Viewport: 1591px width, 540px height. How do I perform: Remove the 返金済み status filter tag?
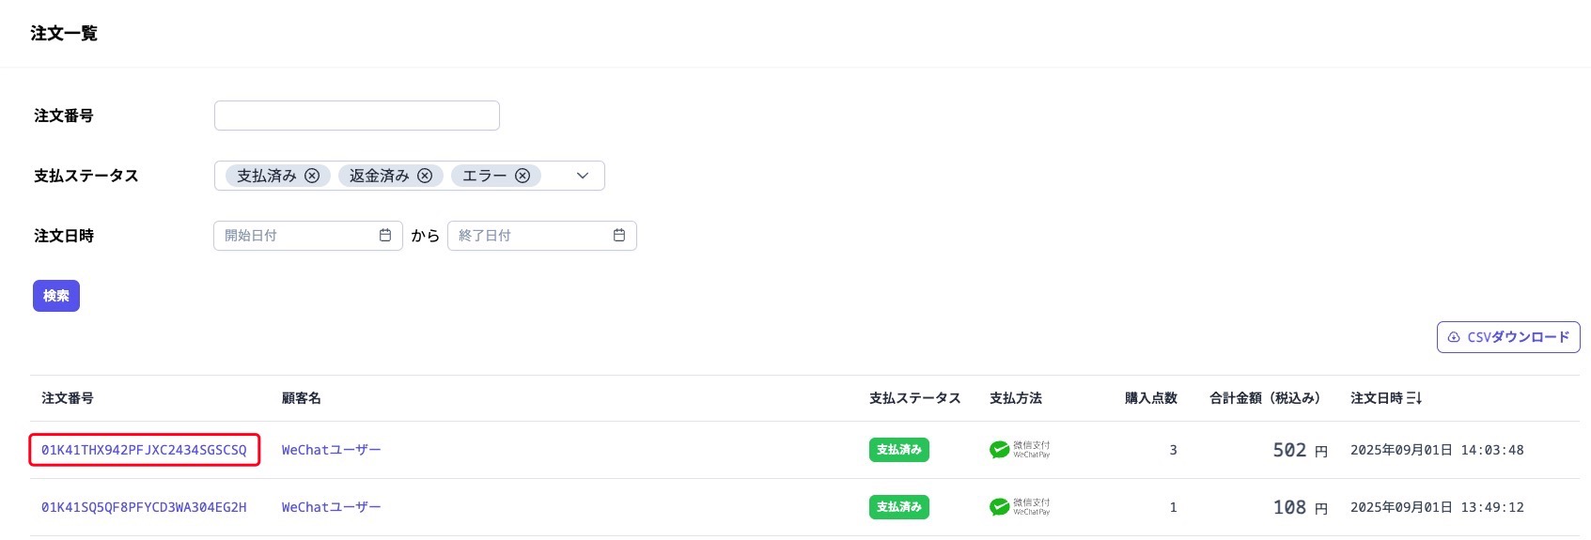tap(425, 176)
